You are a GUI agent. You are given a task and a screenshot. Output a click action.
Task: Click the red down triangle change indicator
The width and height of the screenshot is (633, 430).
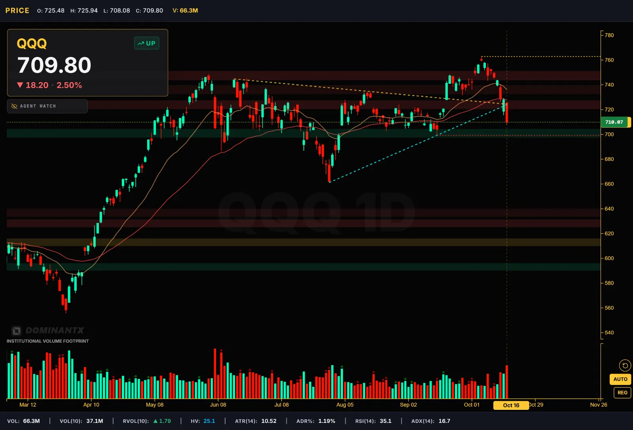point(20,85)
